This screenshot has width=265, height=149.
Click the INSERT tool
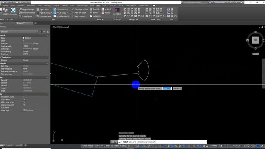(x=106, y=13)
